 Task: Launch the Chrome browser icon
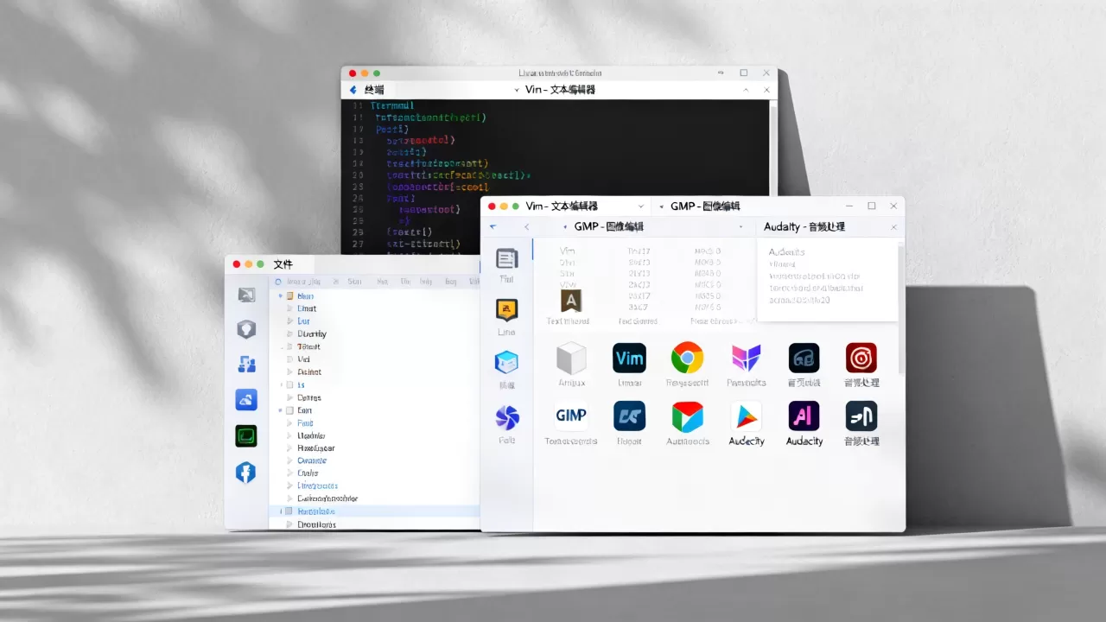[x=687, y=358]
